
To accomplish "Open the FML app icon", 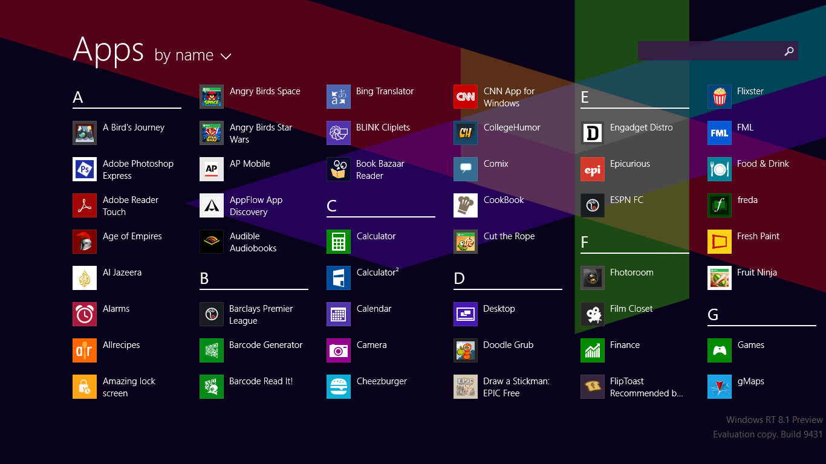I will click(x=720, y=133).
